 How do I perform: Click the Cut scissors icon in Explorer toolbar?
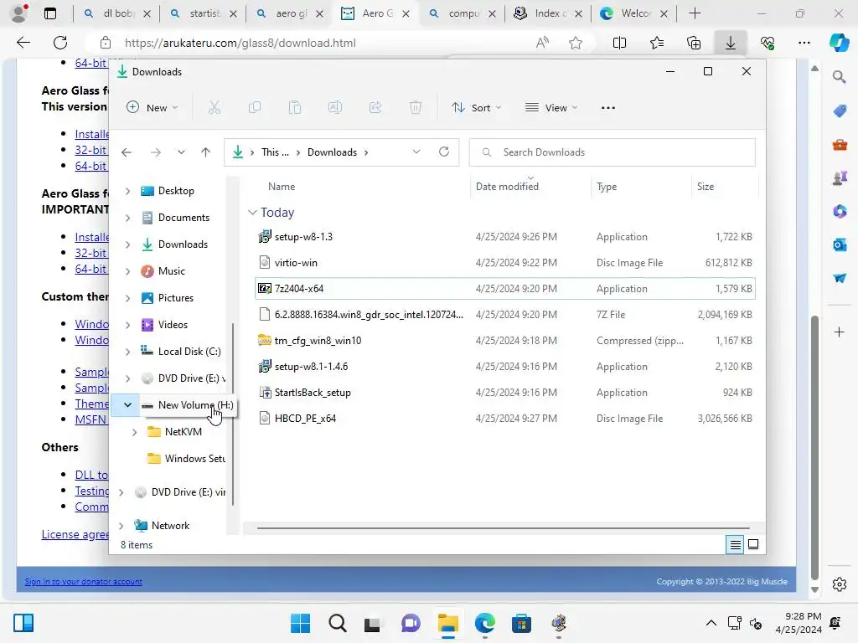point(214,108)
